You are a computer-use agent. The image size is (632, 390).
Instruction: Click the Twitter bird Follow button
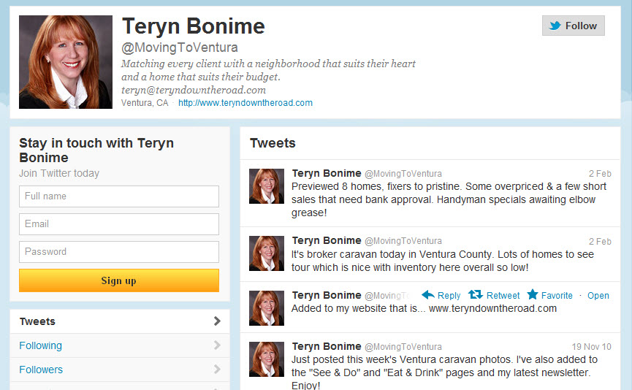(573, 26)
